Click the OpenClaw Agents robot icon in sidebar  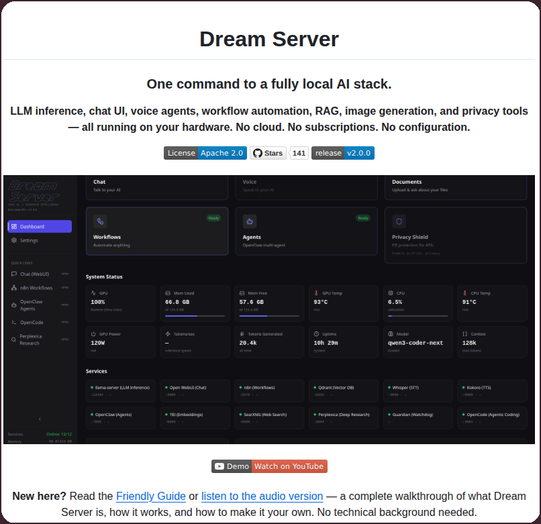click(x=14, y=305)
